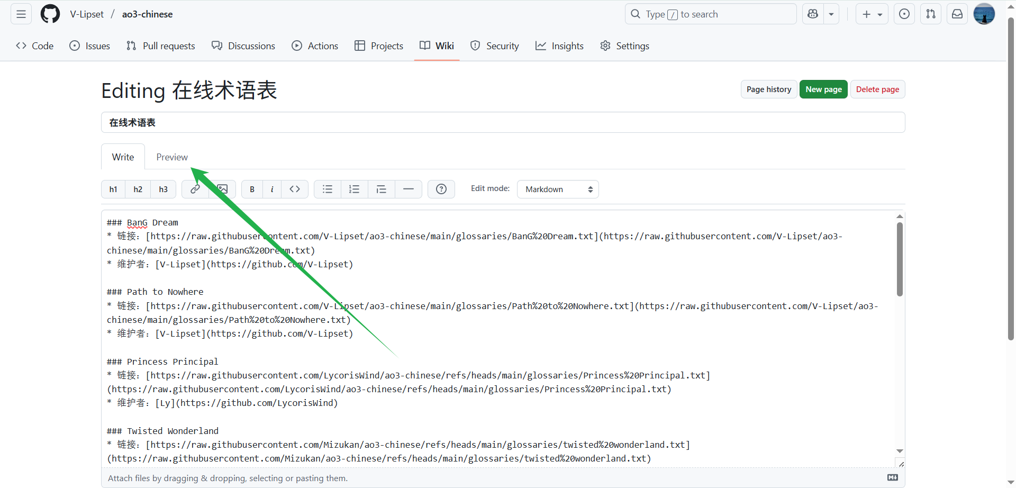Click the green New page button
Screen dimensions: 1016x488
[823, 89]
